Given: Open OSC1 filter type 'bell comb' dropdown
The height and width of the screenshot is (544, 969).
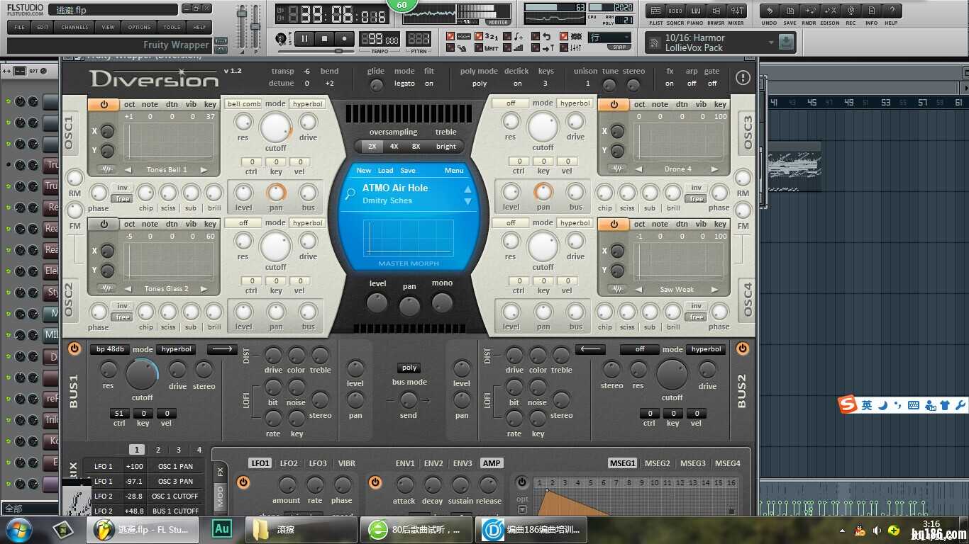Looking at the screenshot, I should pyautogui.click(x=243, y=103).
